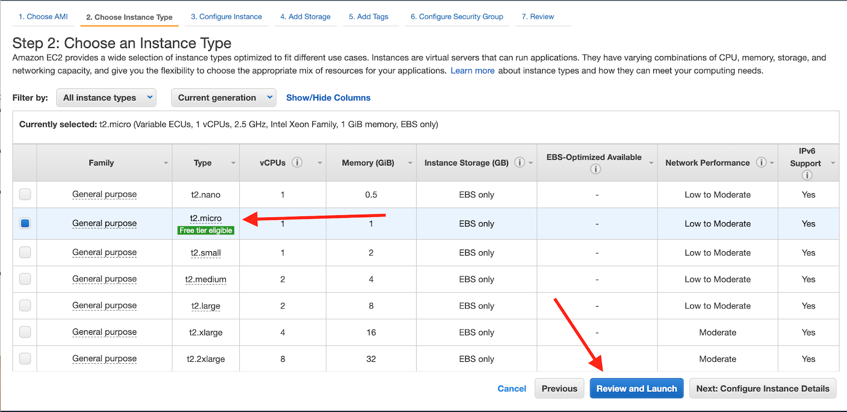
Task: Click Show/Hide Columns link
Action: click(328, 97)
